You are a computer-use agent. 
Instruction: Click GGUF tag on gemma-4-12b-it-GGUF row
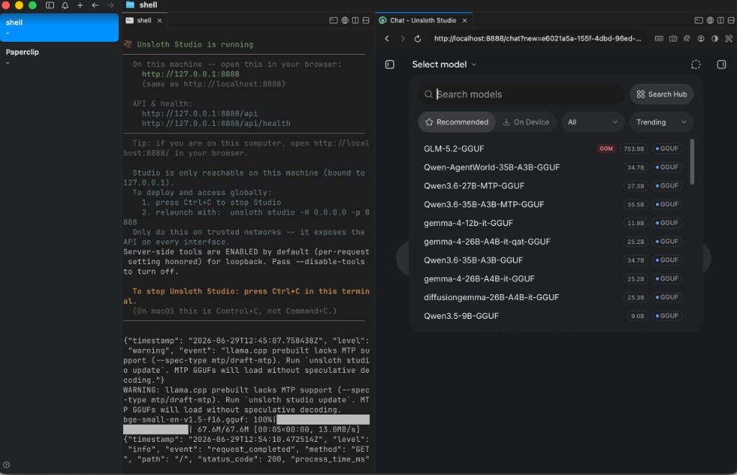pyautogui.click(x=667, y=222)
